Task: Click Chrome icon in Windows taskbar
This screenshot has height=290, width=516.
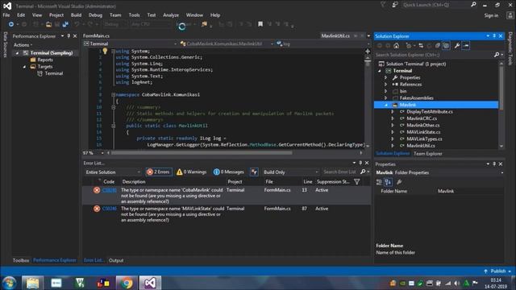Action: click(127, 283)
